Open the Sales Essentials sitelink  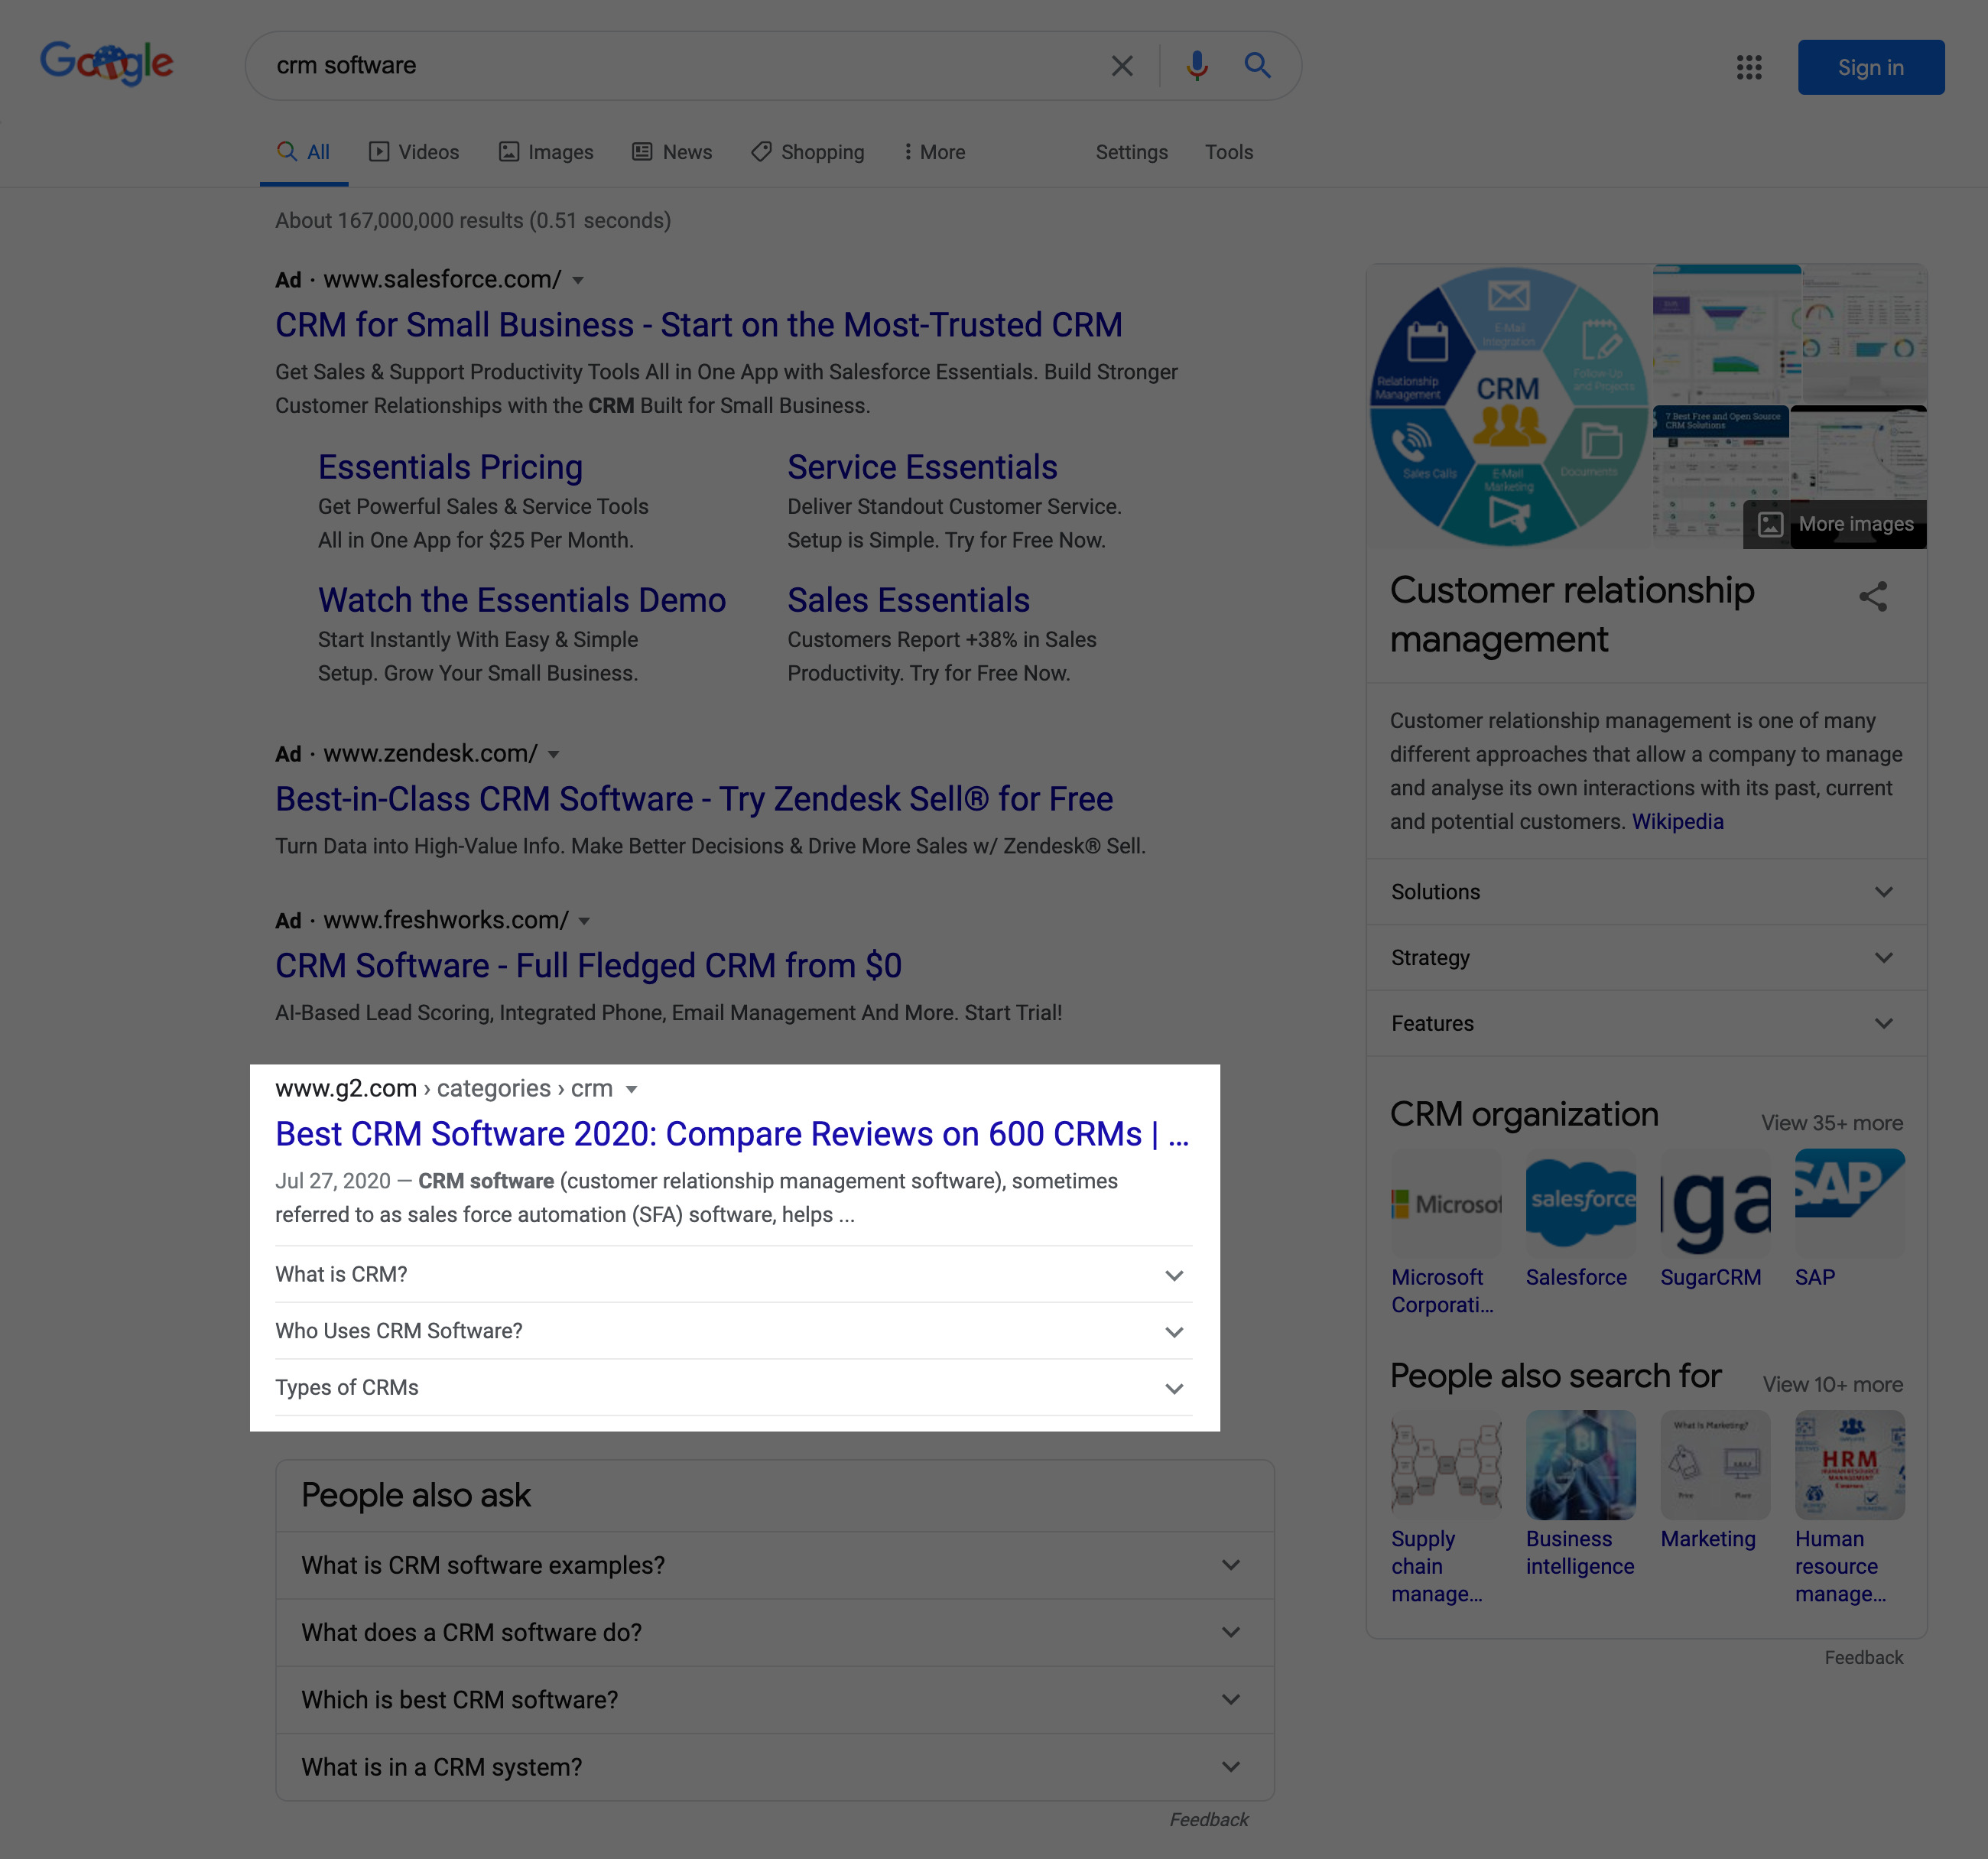click(908, 600)
